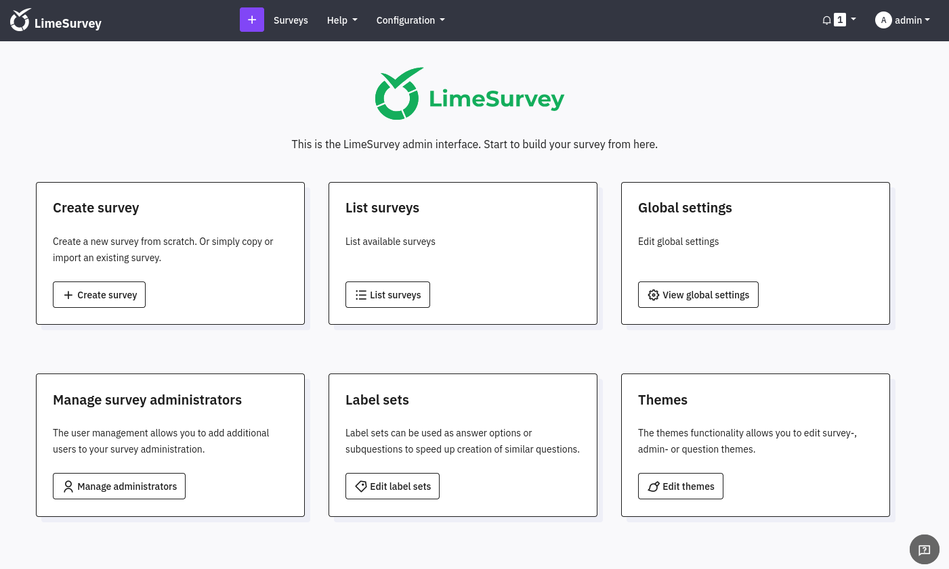Image resolution: width=949 pixels, height=569 pixels.
Task: Go to Surveys in the top menu
Action: [x=291, y=20]
